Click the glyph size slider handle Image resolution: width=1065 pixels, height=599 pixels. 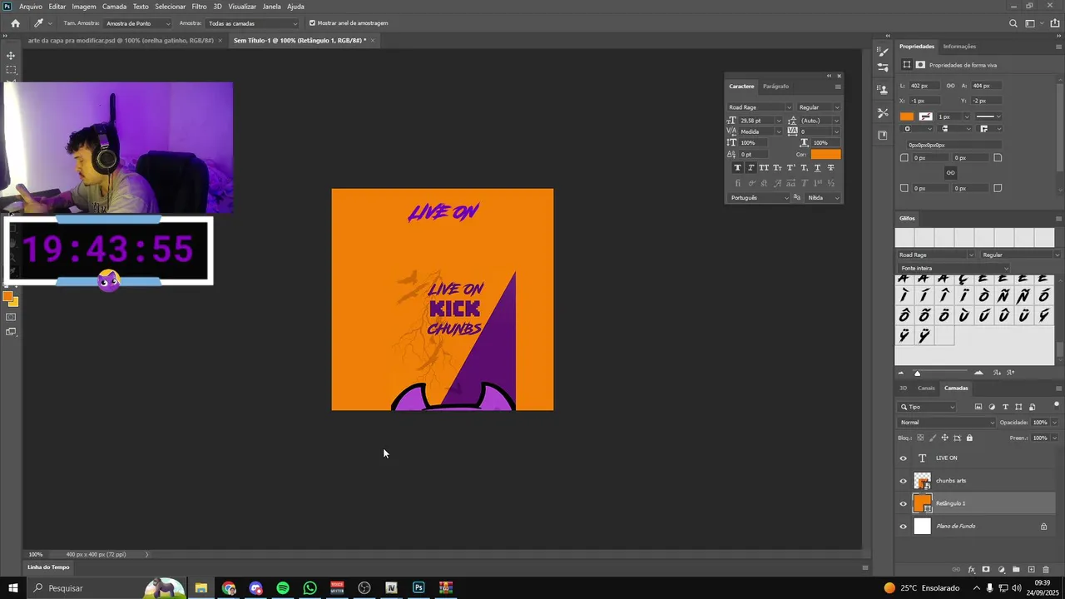tap(918, 373)
